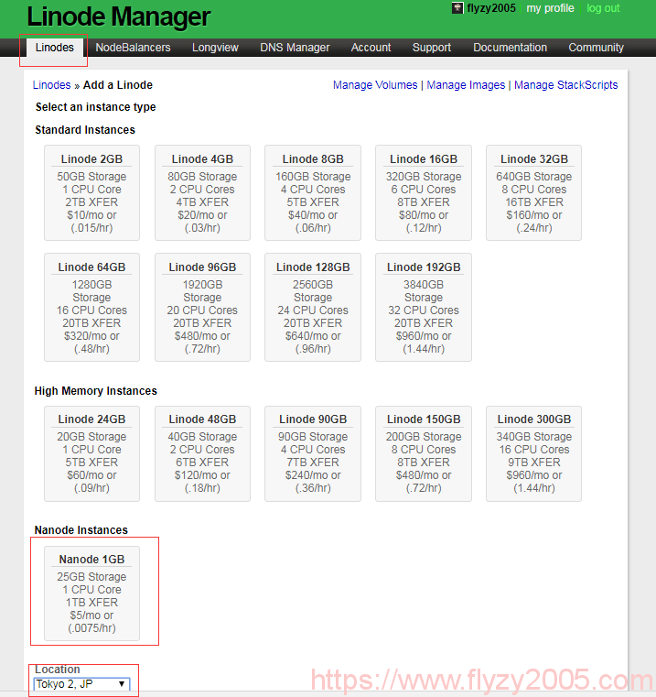
Task: Click the '(.015/hr)' hourly rate text
Action: pos(91,228)
